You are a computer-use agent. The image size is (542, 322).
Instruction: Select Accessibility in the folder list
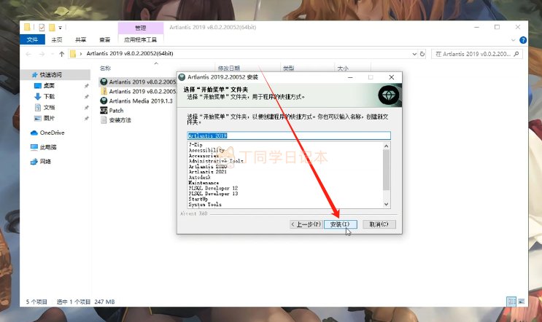click(x=206, y=150)
